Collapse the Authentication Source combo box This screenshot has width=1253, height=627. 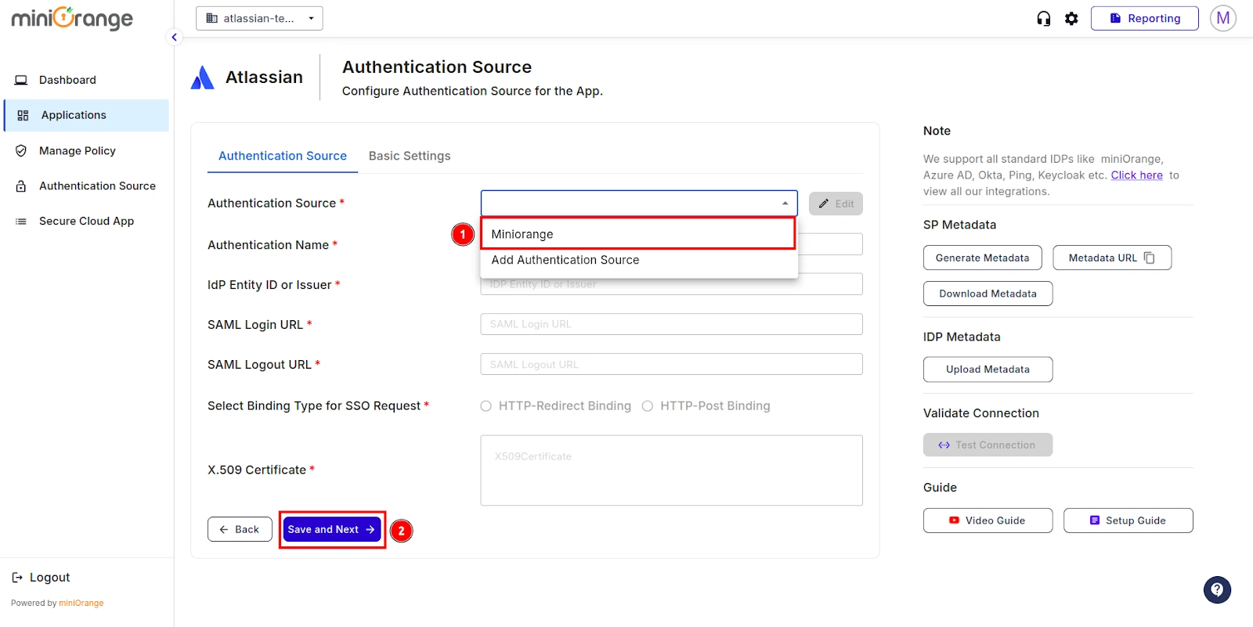coord(639,204)
